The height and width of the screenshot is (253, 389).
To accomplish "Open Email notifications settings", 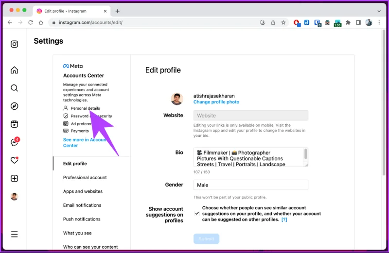I will (82, 205).
